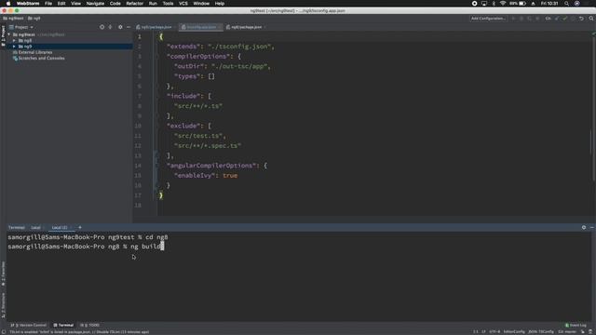Toggle the 1: Project side tool window
The height and width of the screenshot is (335, 596).
3,36
